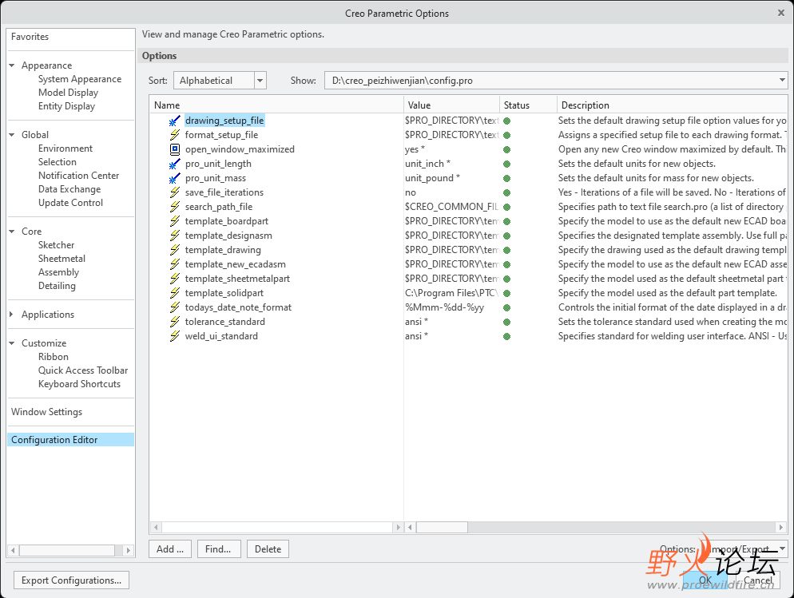Open the Show dropdown for config.pro path
Screen dimensions: 794x598
[x=556, y=81]
